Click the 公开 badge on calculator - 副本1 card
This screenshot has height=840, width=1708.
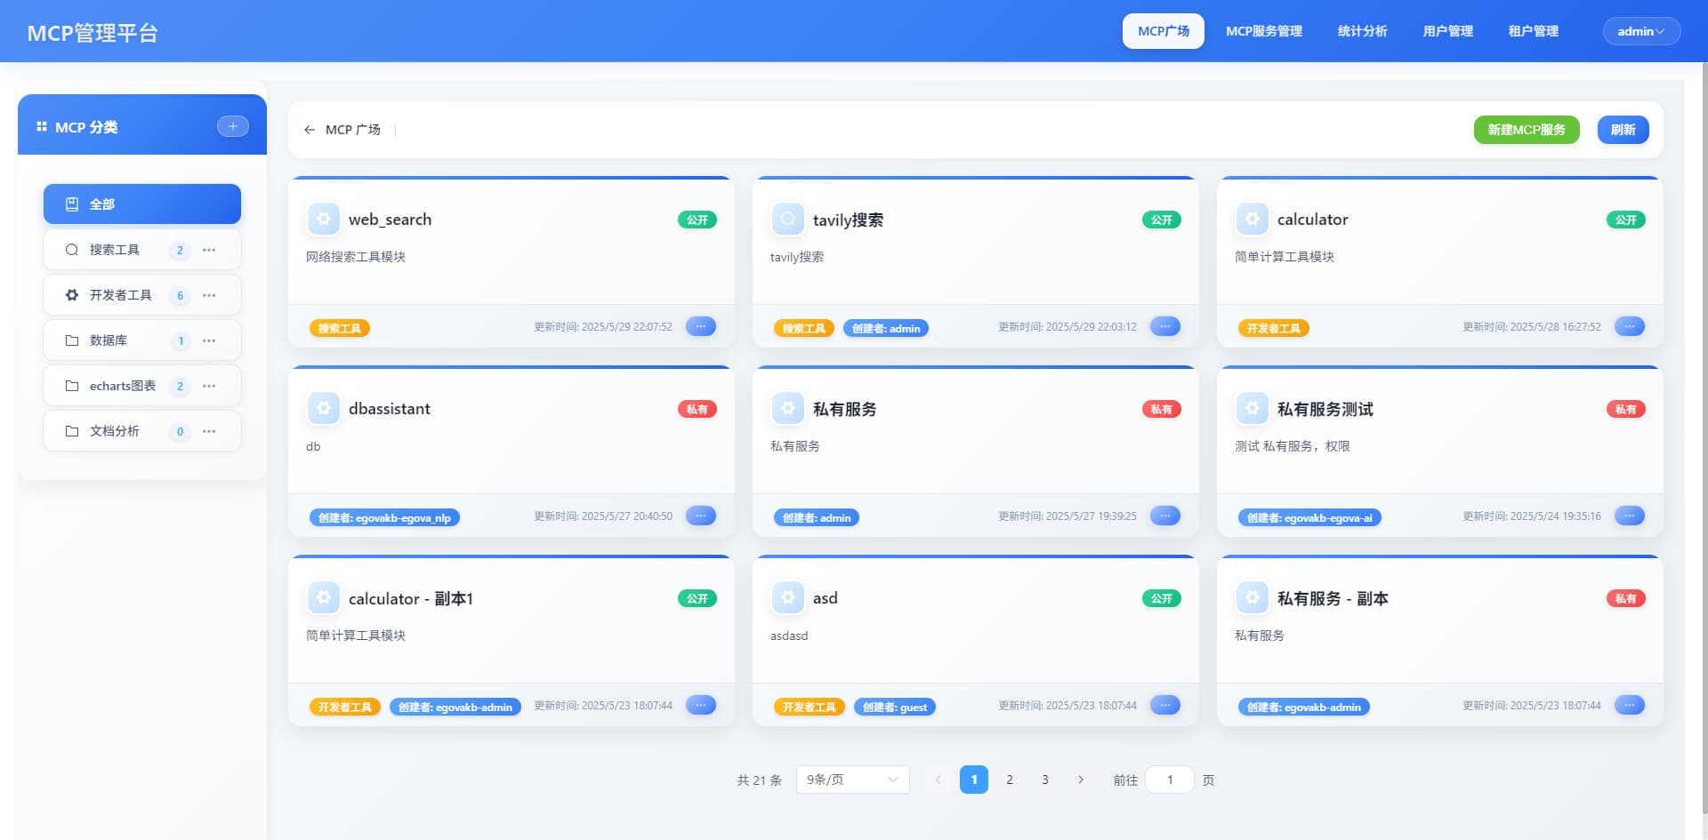(697, 598)
